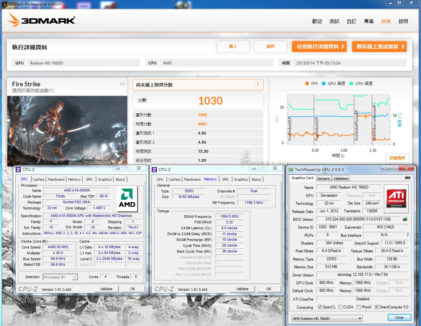Open the 歡迎 menu in 3DMark

317,21
